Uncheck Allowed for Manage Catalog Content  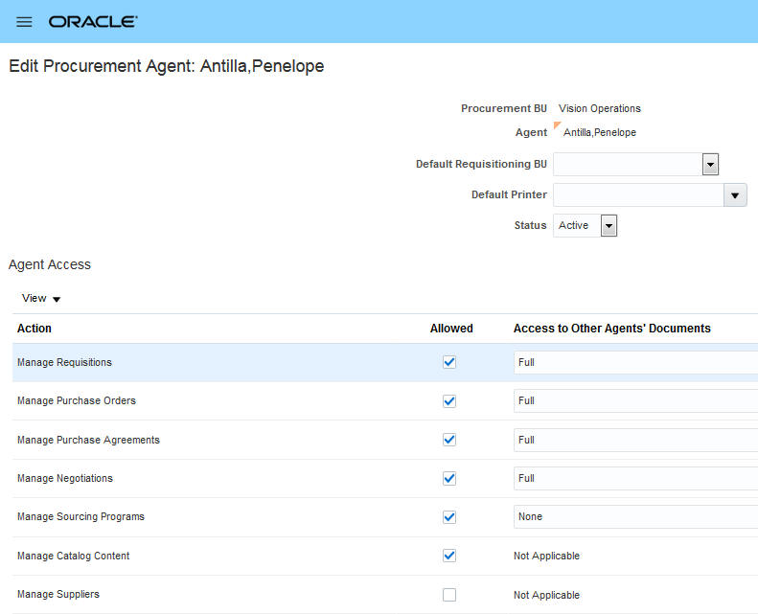click(x=449, y=556)
